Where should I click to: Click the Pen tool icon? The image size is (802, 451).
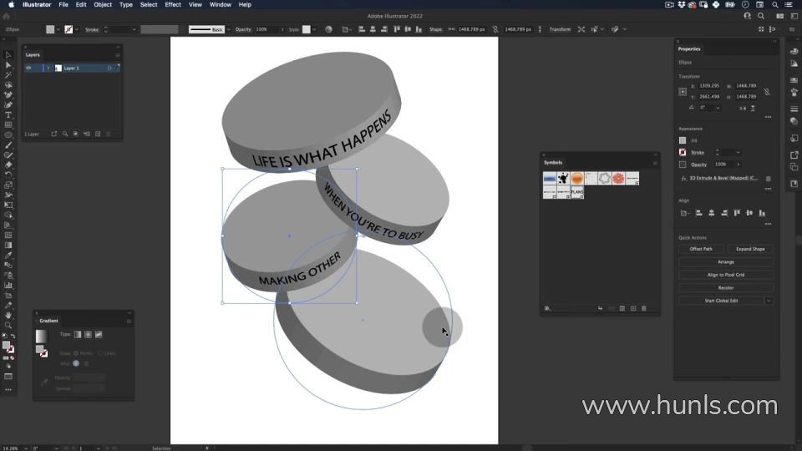[8, 95]
